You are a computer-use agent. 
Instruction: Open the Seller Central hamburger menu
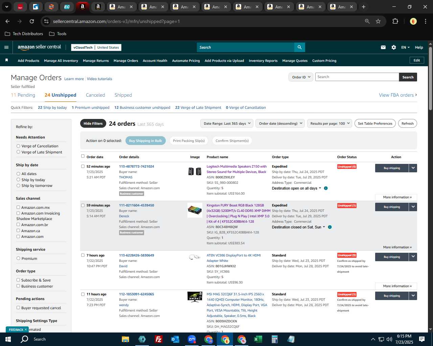click(x=6, y=47)
